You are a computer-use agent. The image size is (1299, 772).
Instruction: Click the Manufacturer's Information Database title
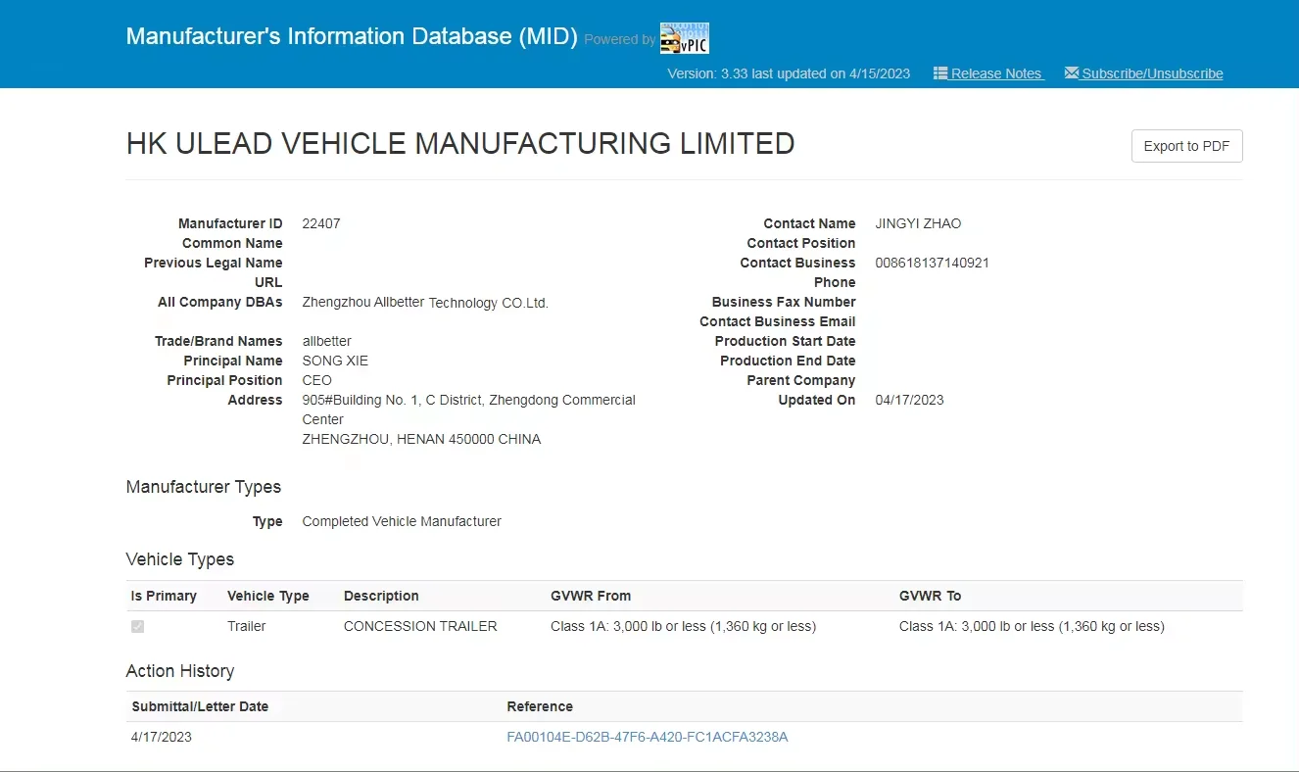[x=352, y=36]
